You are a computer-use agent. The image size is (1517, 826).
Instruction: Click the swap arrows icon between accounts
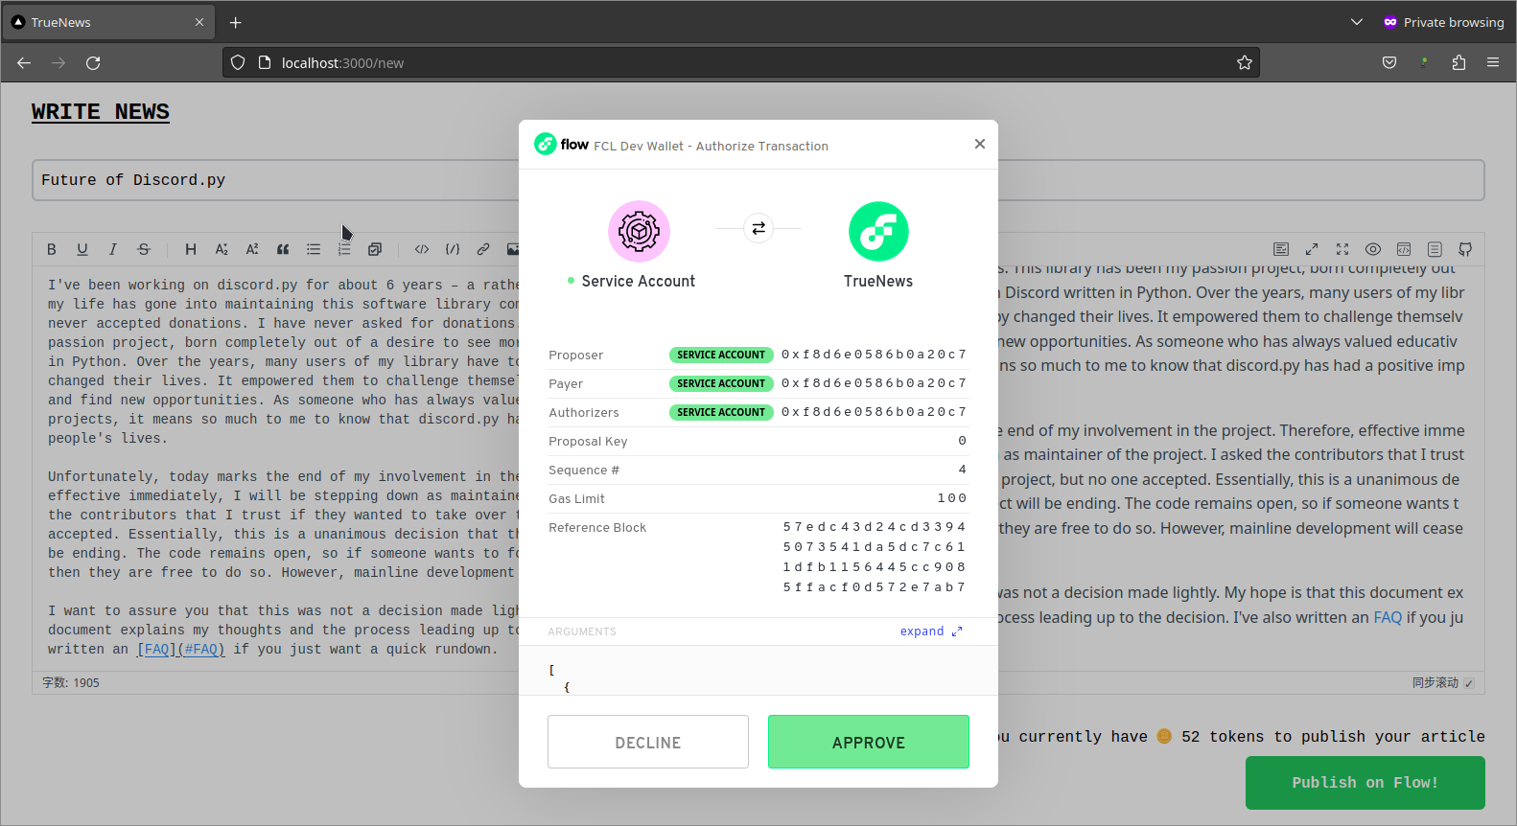point(758,228)
